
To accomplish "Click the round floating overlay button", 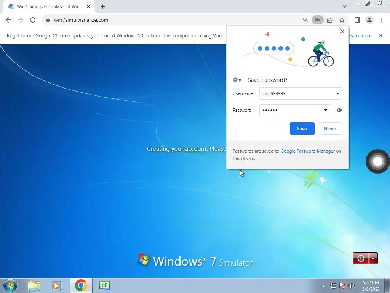I will pyautogui.click(x=377, y=161).
